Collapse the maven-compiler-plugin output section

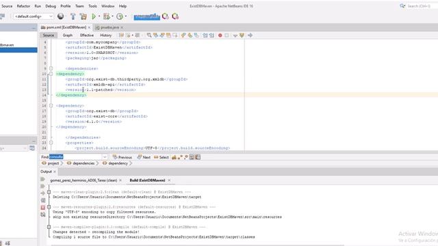click(x=49, y=227)
